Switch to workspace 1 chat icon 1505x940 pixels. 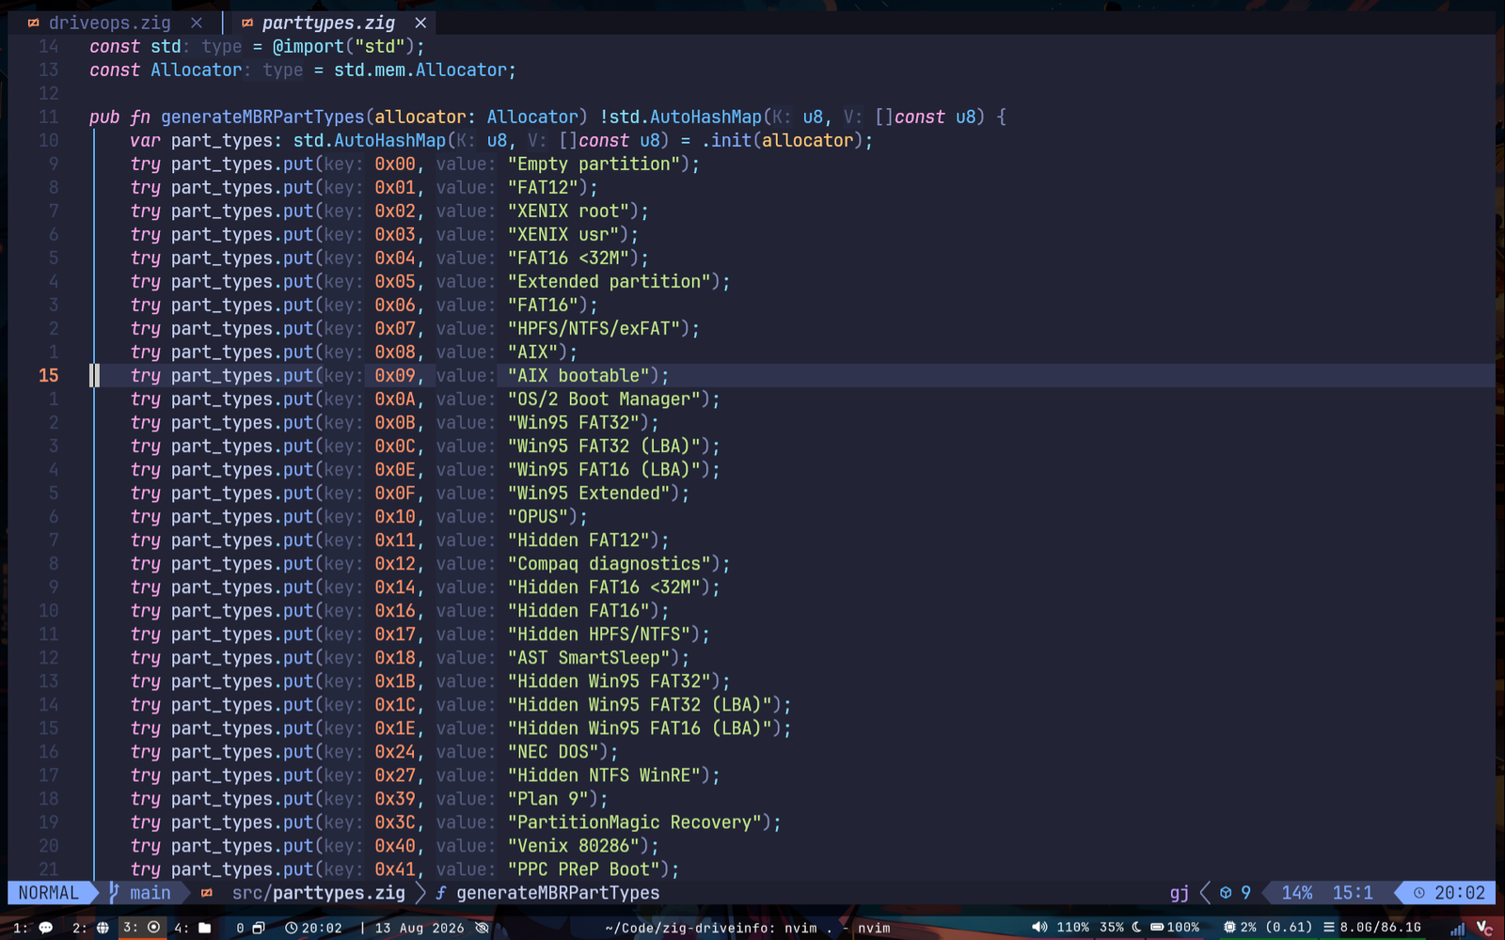click(45, 928)
